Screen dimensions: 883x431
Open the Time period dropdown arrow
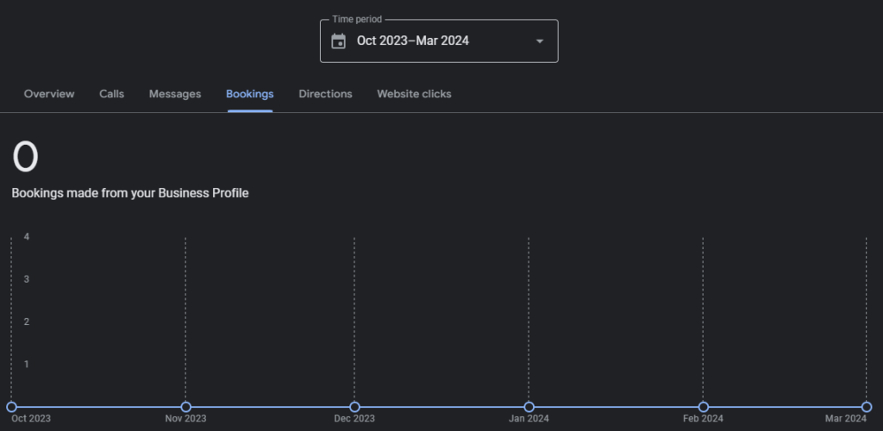pos(540,41)
